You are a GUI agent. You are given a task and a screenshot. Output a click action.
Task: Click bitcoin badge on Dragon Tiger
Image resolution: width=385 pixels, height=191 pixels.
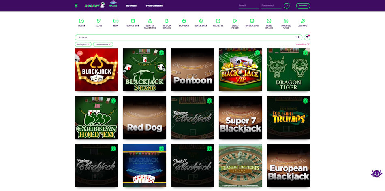tap(306, 53)
